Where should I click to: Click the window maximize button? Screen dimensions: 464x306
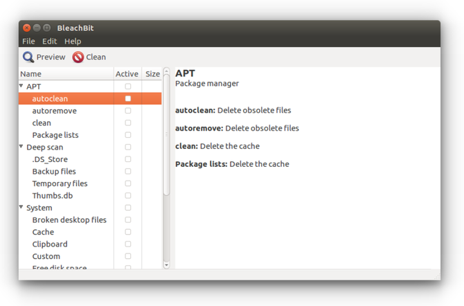46,28
